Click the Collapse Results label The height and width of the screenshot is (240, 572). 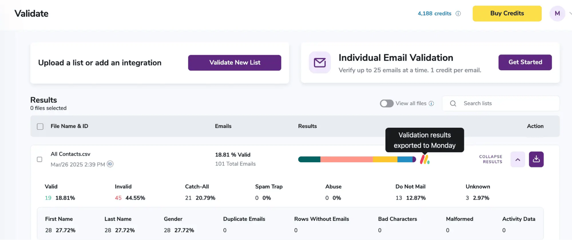(x=490, y=159)
